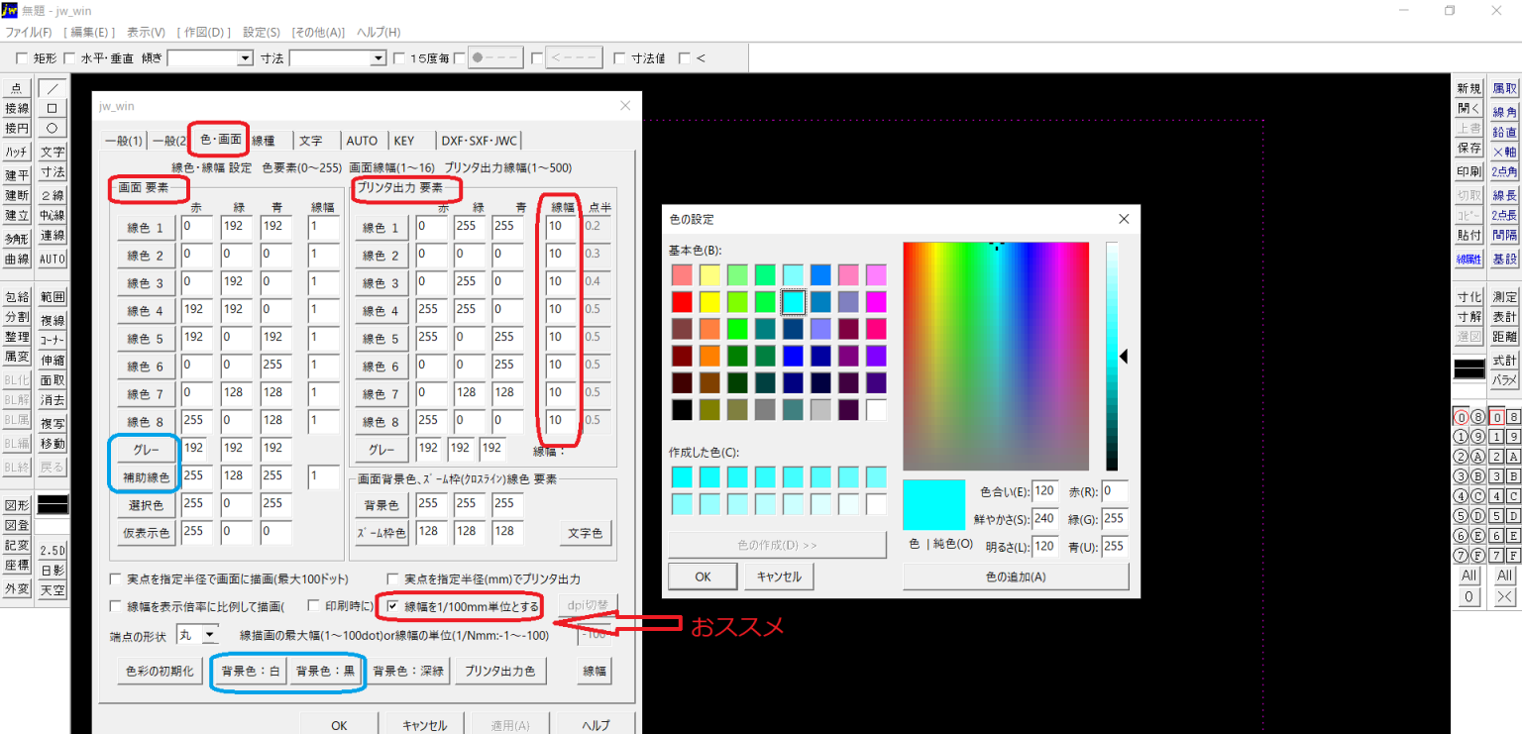Enable 実点を指定半径で画面に描画 checkbox
The height and width of the screenshot is (734, 1522).
(x=115, y=578)
